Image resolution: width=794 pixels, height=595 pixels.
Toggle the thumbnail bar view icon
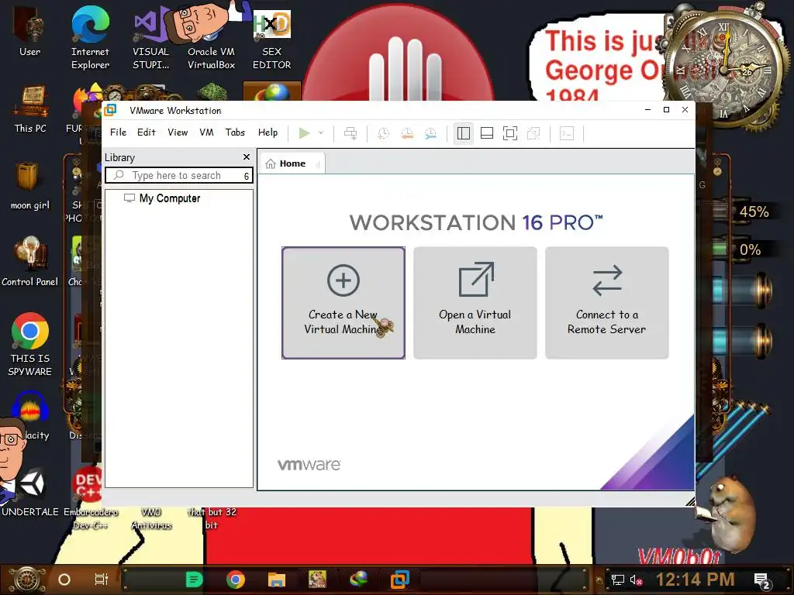(487, 133)
